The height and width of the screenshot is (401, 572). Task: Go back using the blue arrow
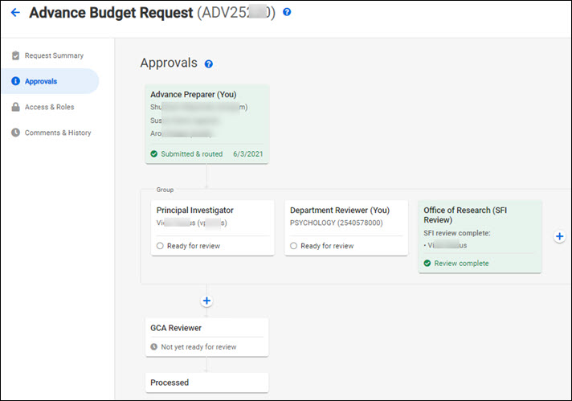pos(15,13)
